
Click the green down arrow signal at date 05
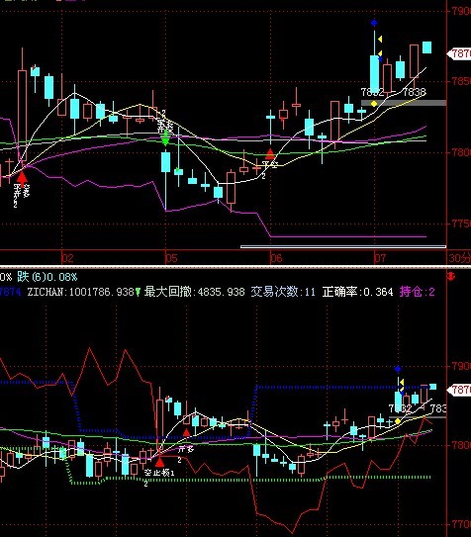point(165,138)
